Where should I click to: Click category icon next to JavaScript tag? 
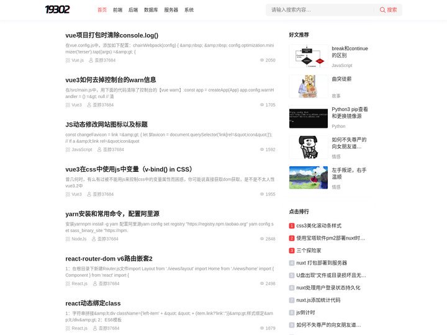(68, 150)
